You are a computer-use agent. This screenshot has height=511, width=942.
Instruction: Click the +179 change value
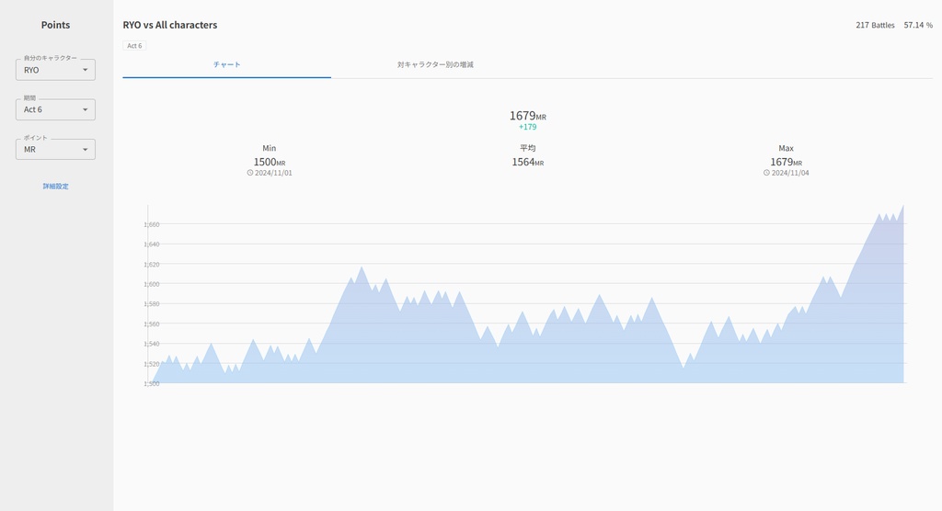(527, 127)
